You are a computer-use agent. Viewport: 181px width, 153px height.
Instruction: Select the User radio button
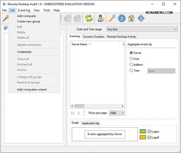coord(131,59)
